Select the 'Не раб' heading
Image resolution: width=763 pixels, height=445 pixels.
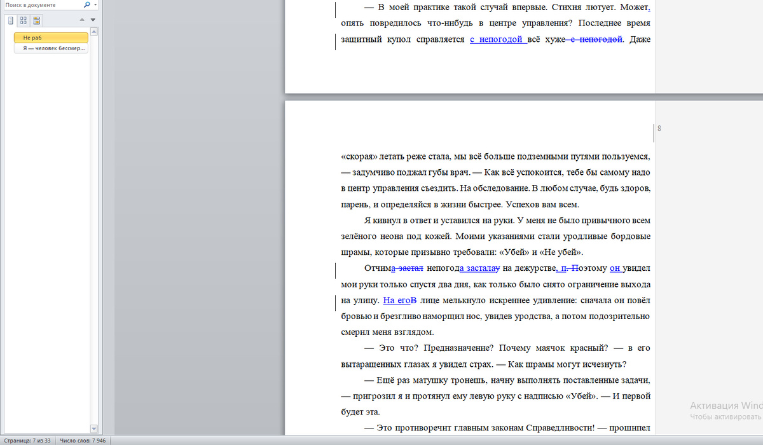[51, 38]
